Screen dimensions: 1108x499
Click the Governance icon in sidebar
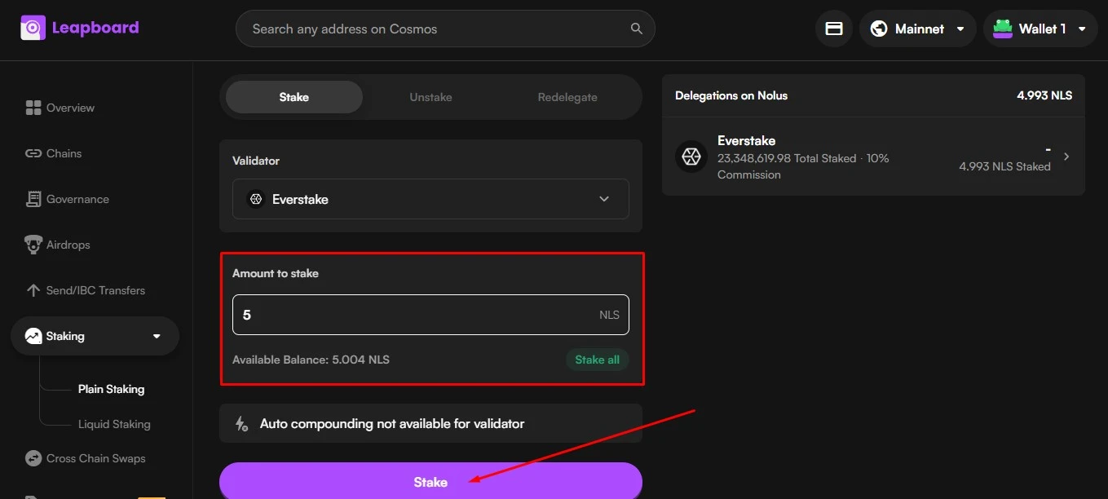(x=33, y=199)
